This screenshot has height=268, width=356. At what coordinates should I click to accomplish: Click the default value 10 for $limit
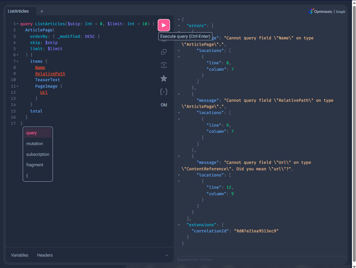(144, 24)
